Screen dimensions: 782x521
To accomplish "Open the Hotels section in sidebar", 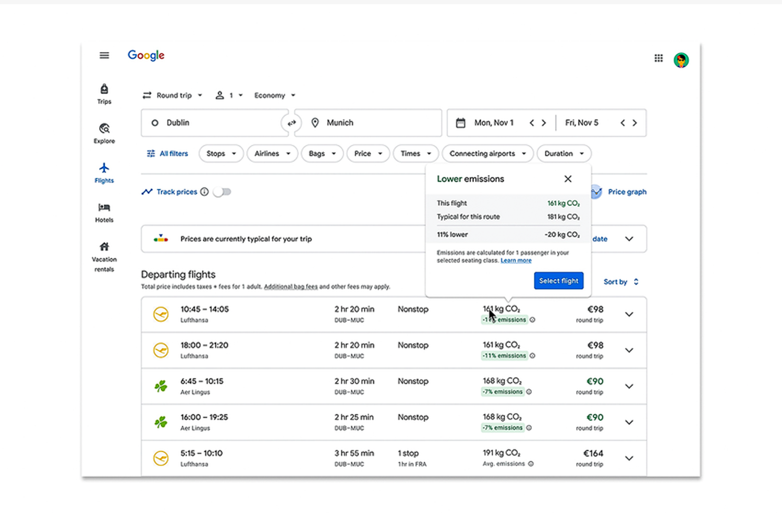I will click(x=104, y=212).
